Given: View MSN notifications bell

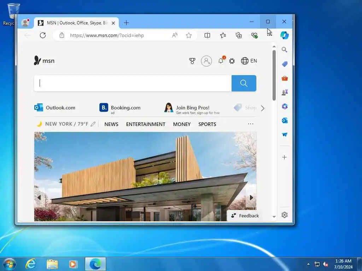Looking at the screenshot, I should [221, 61].
